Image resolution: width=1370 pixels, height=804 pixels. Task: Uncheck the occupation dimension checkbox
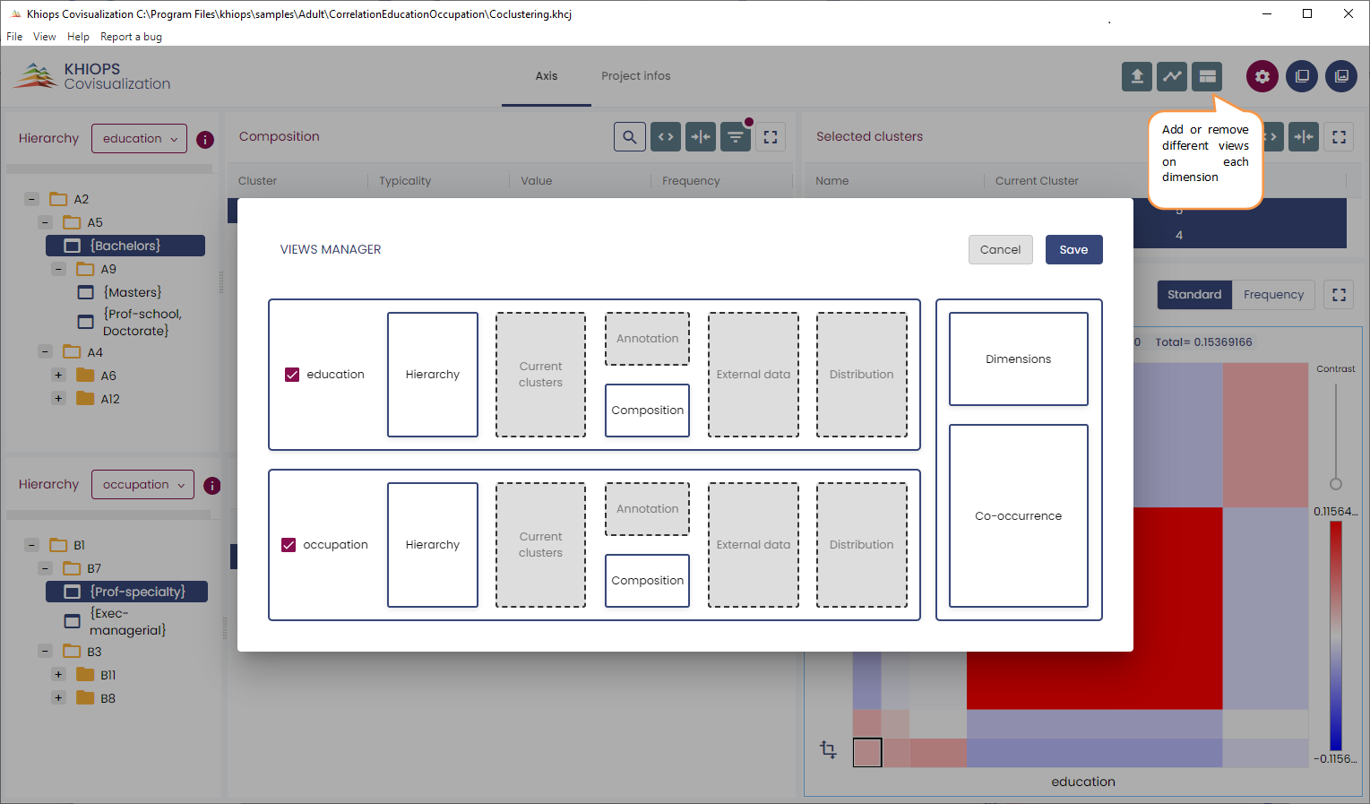(289, 545)
